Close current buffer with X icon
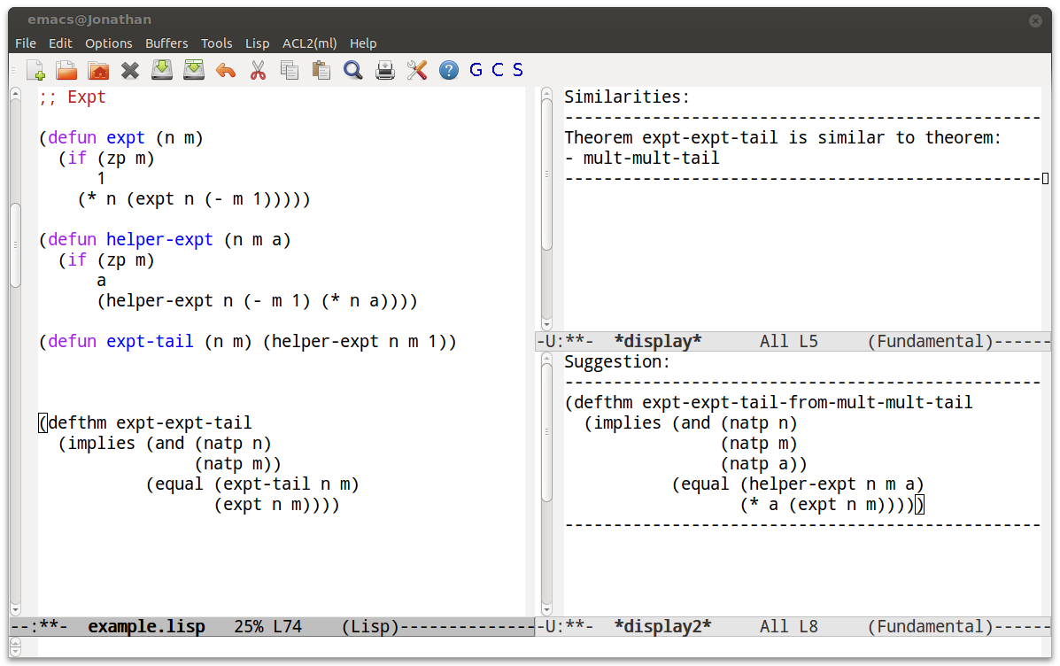This screenshot has height=666, width=1060. 130,70
